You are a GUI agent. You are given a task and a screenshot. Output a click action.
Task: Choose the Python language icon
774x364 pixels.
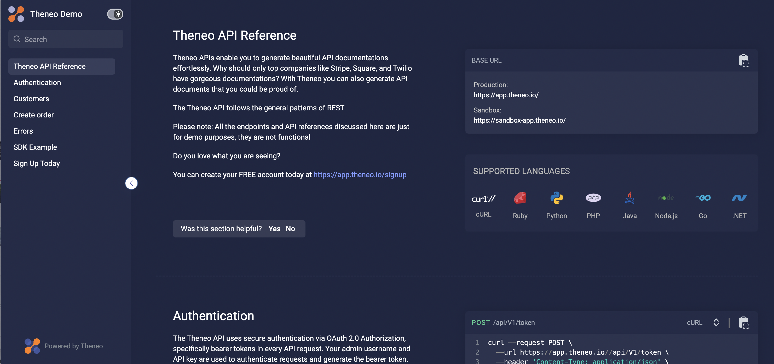557,198
